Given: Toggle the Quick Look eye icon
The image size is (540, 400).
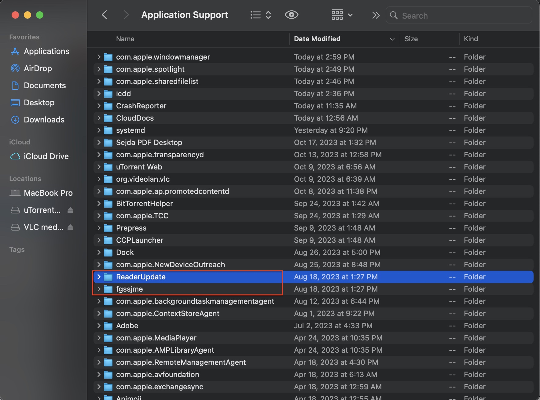Looking at the screenshot, I should [x=291, y=15].
